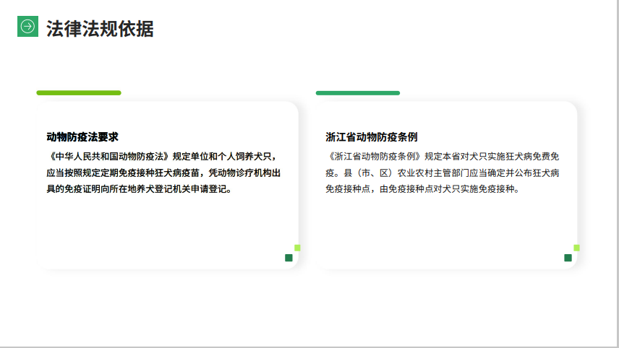The width and height of the screenshot is (619, 348).
Task: Click the regulation name 《浙江省动物防疫条例》 in body text
Action: point(374,156)
